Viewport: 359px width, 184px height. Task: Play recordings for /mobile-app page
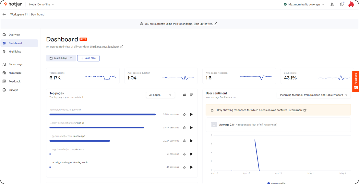pos(191,141)
